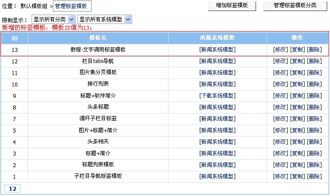This screenshot has width=330, height=196.
Task: Click 新闻系统模型 in 头条相关 row
Action: [x=217, y=142]
